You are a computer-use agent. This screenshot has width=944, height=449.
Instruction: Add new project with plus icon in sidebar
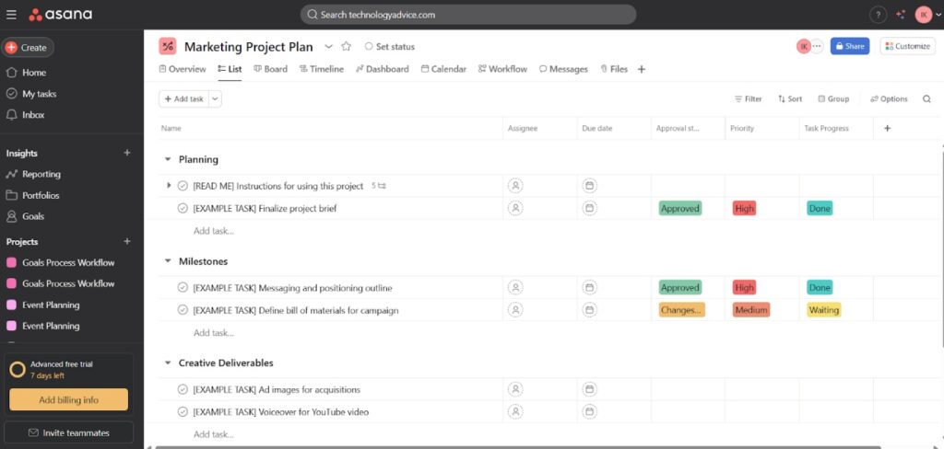127,241
